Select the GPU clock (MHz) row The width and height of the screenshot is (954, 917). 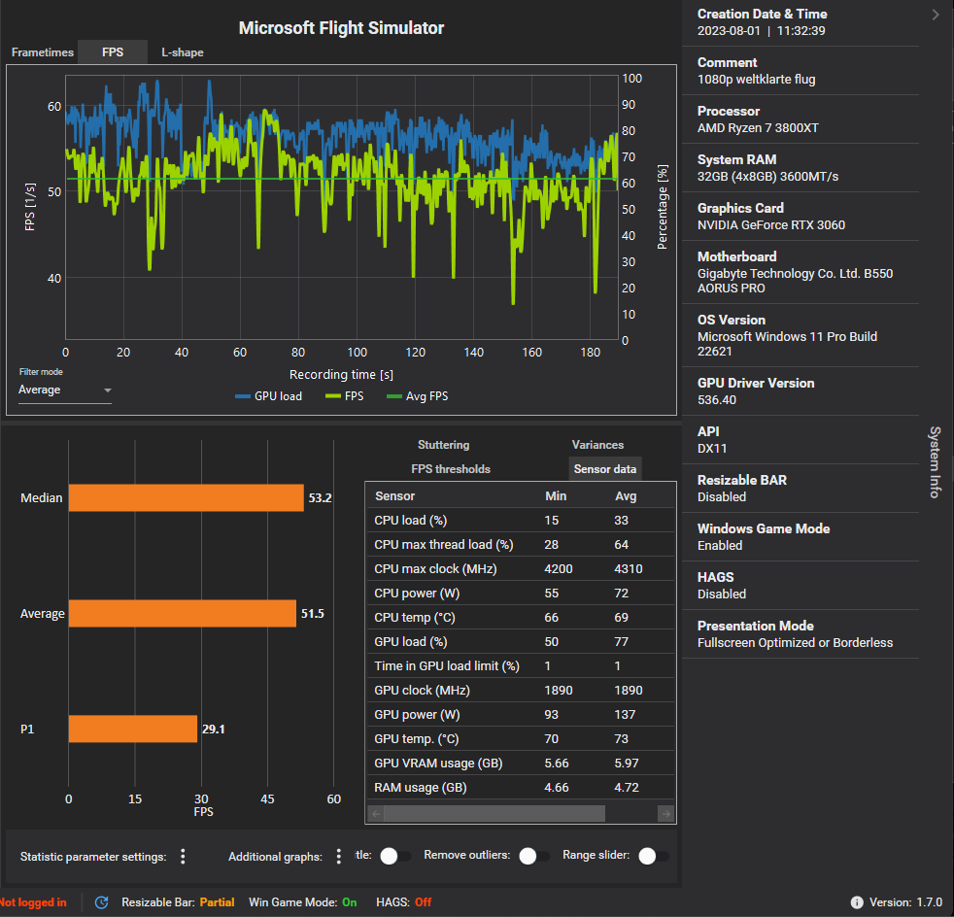(521, 691)
